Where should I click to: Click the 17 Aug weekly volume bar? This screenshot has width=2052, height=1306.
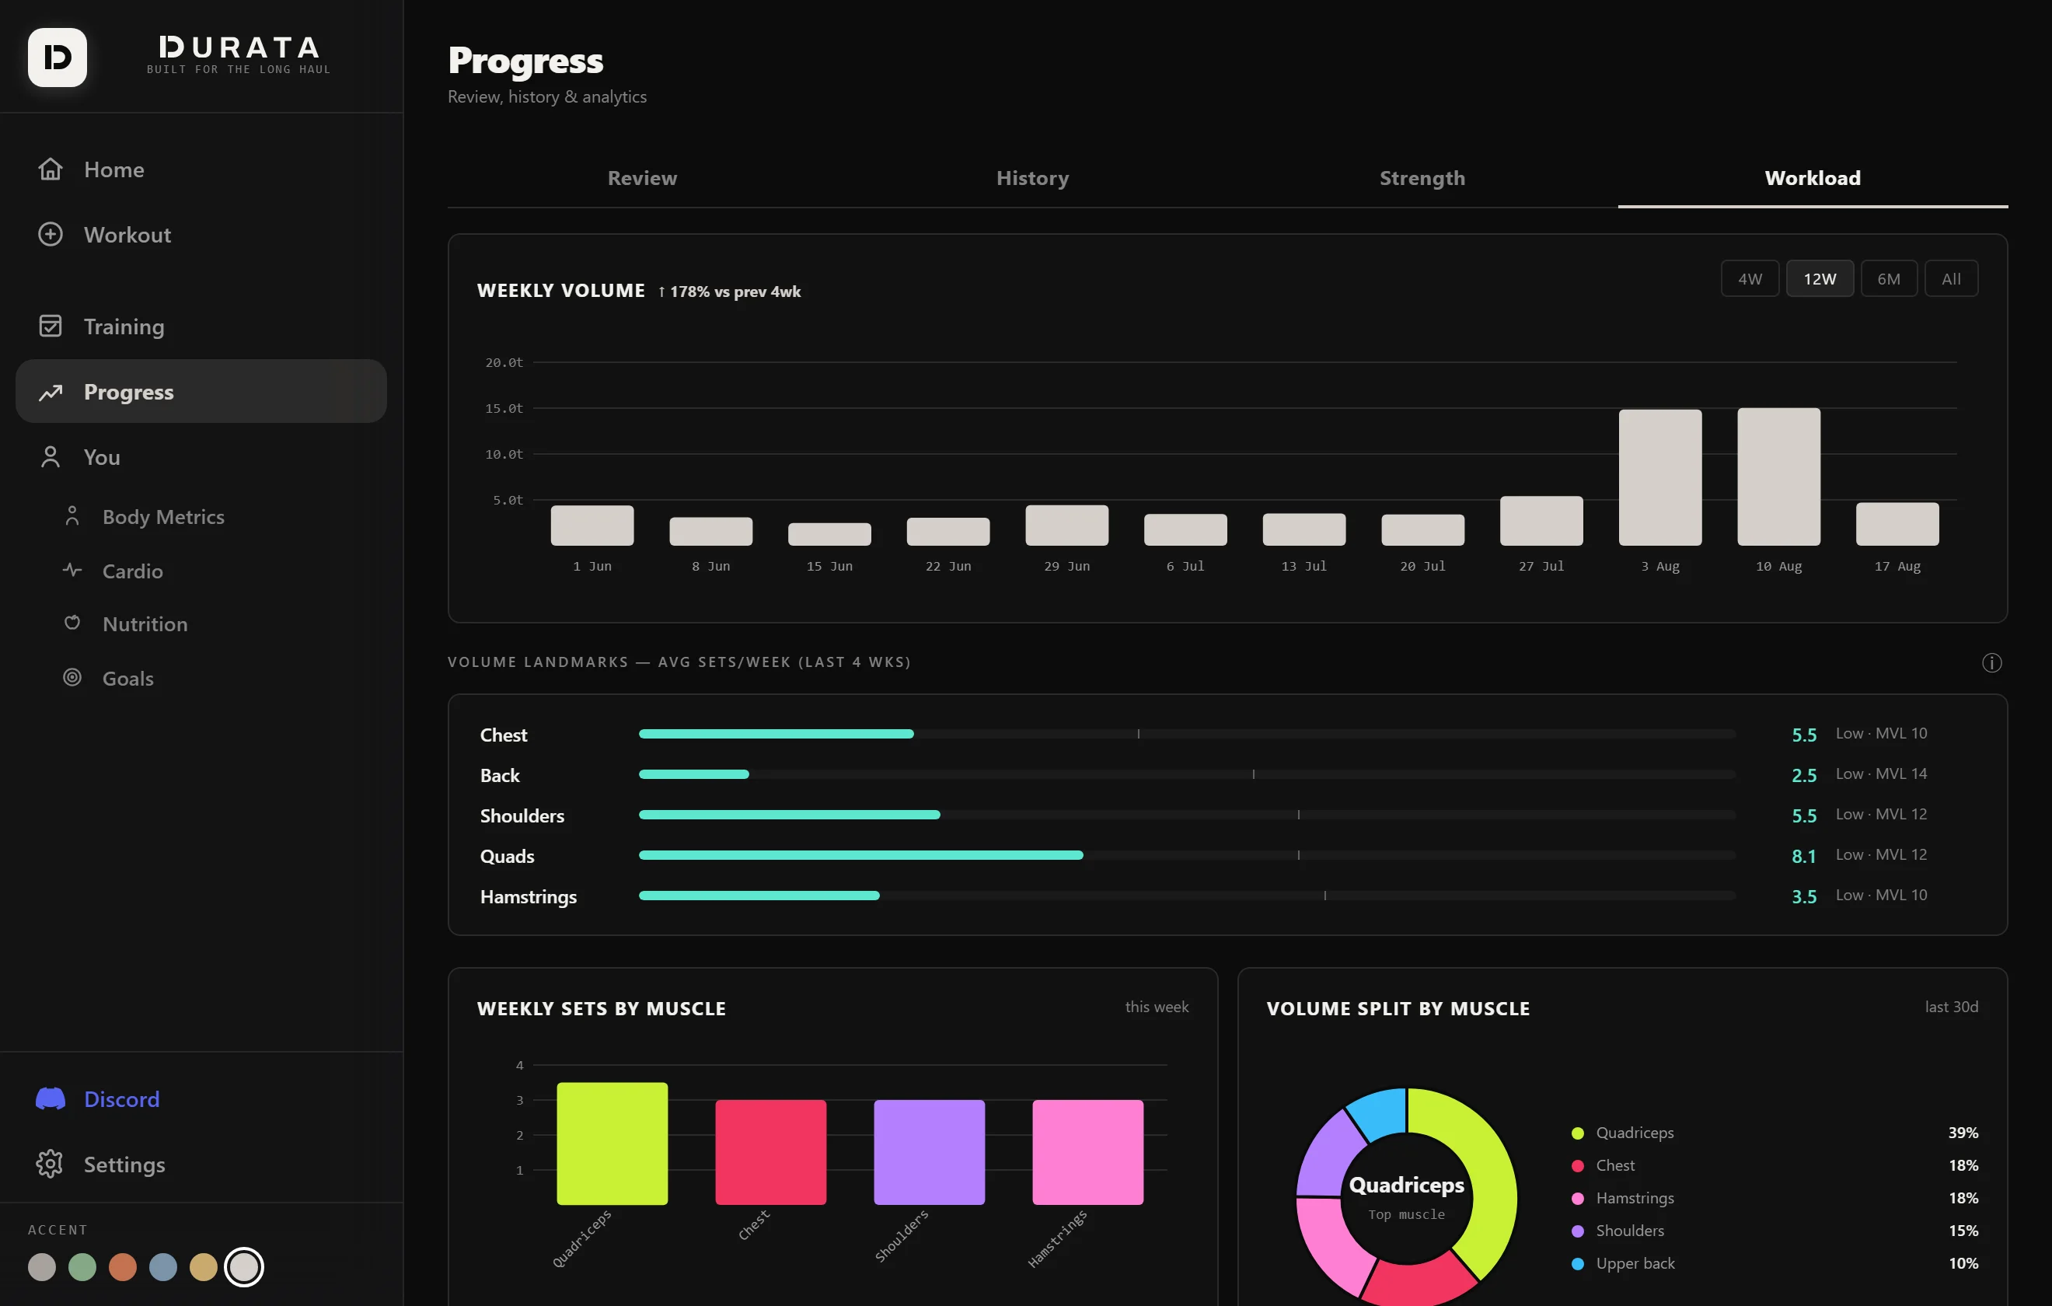tap(1897, 523)
